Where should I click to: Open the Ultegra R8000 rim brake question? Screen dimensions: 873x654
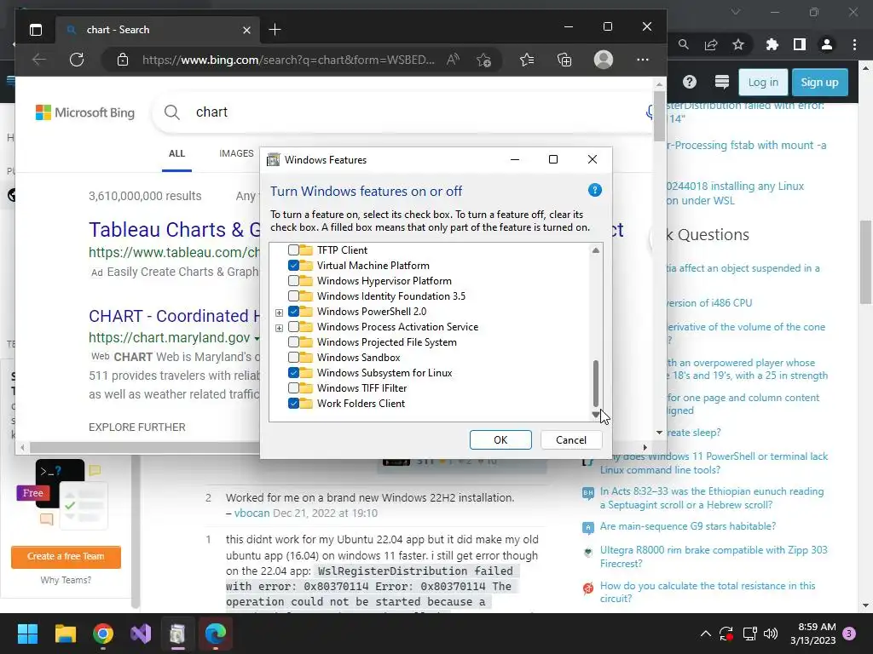[x=714, y=557]
